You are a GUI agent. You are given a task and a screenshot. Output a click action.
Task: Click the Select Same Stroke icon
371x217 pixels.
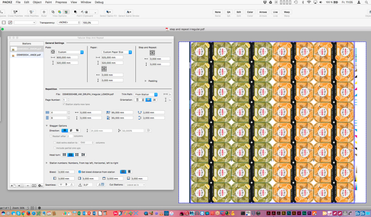click(x=128, y=12)
